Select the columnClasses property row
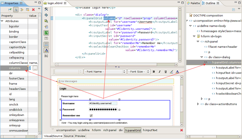Viewport: 242px width, 139px height. click(x=19, y=63)
